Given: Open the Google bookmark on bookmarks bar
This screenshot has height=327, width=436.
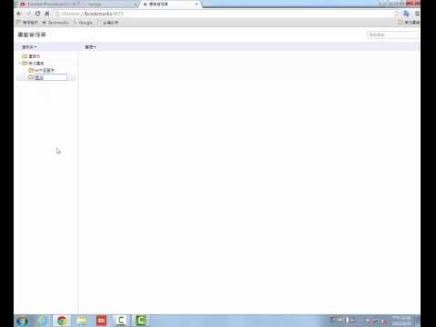Looking at the screenshot, I should tap(83, 23).
